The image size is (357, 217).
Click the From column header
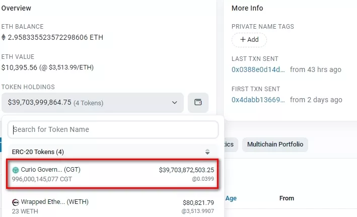(x=287, y=198)
